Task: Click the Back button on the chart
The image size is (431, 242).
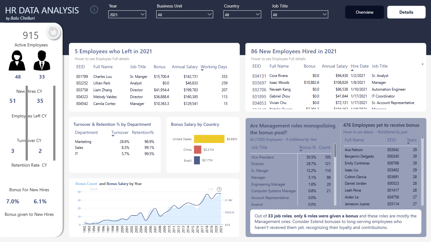Action: [94, 189]
